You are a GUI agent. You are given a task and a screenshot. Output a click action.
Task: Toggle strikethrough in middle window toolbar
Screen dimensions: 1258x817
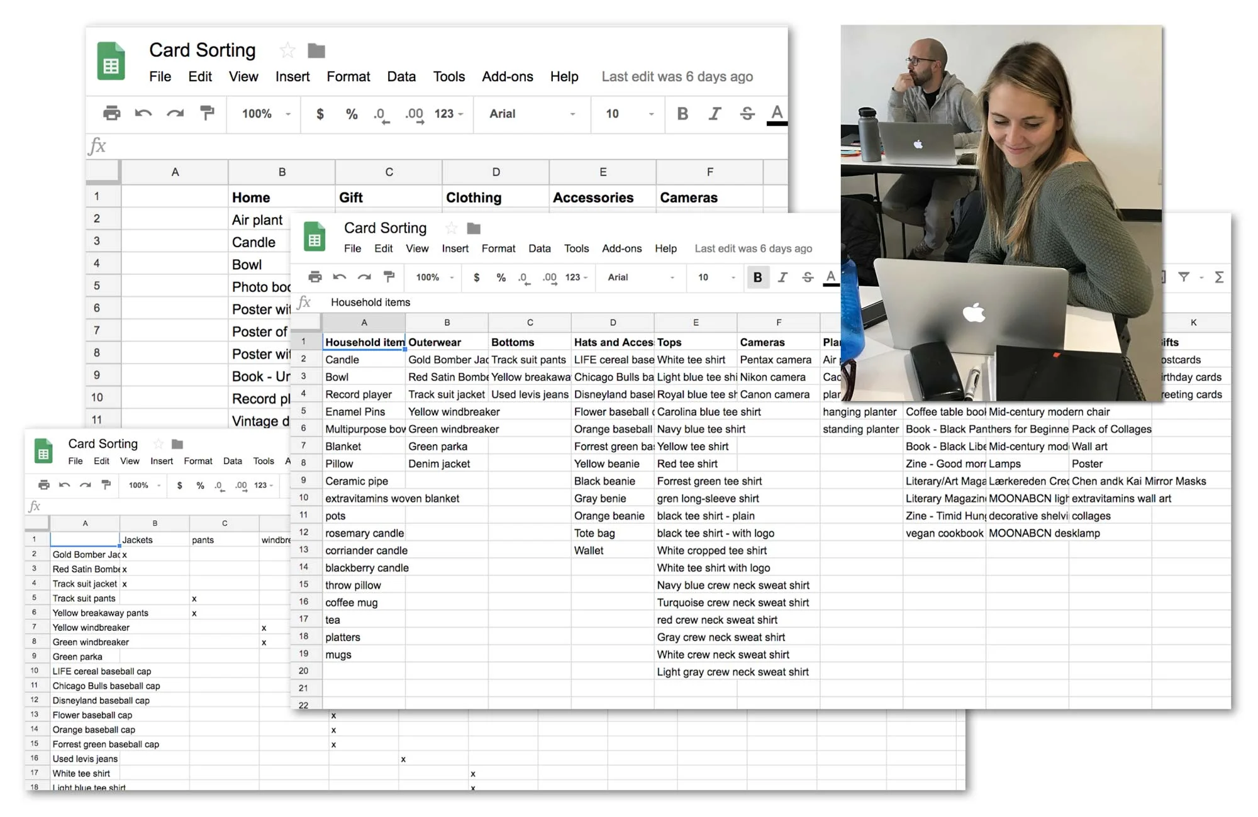click(808, 277)
